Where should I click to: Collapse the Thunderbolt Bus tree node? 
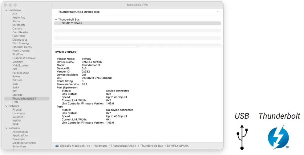coord(56,20)
